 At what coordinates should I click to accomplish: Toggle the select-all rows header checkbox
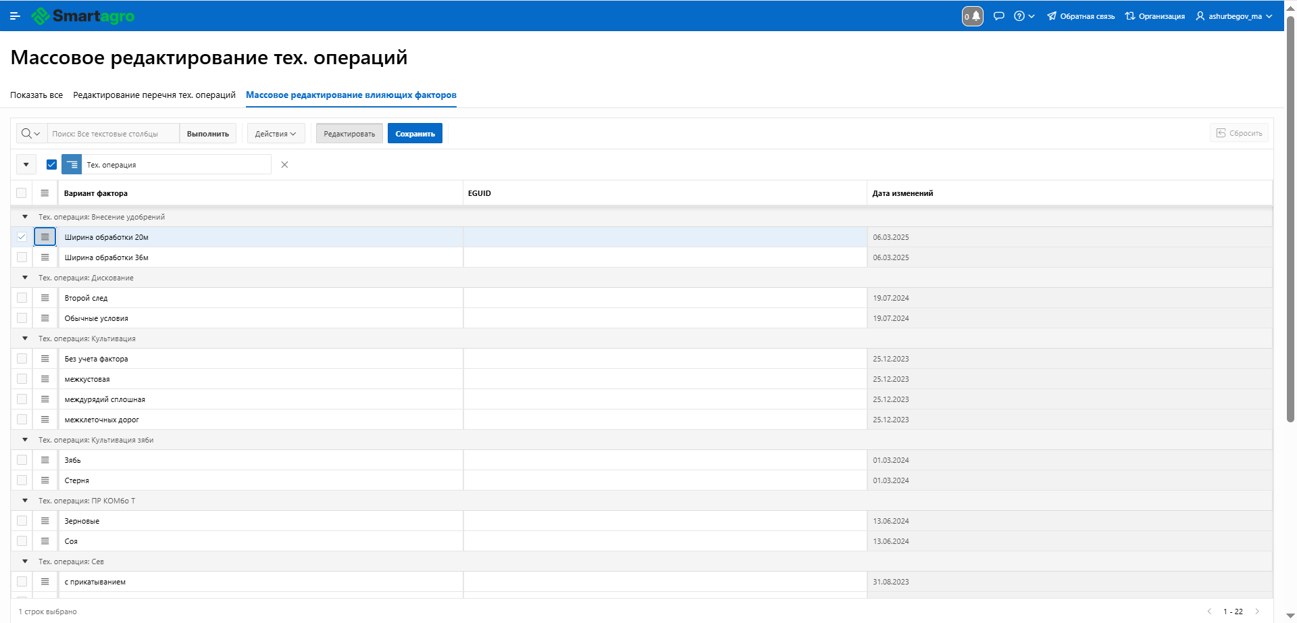[x=22, y=193]
